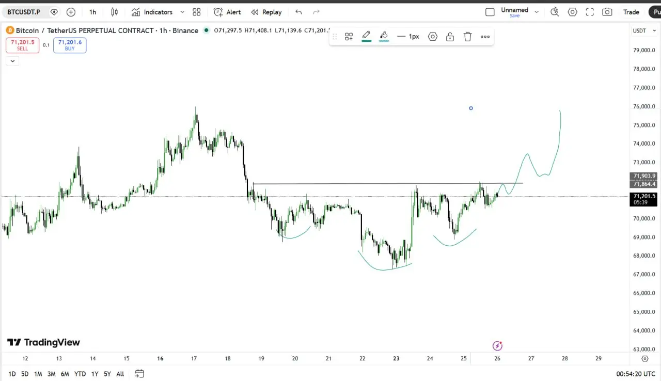Edit the 0.1 order quantity
The height and width of the screenshot is (381, 661).
pos(46,45)
